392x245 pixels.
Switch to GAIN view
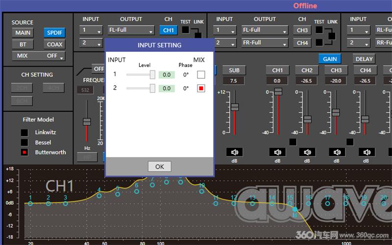(330, 59)
